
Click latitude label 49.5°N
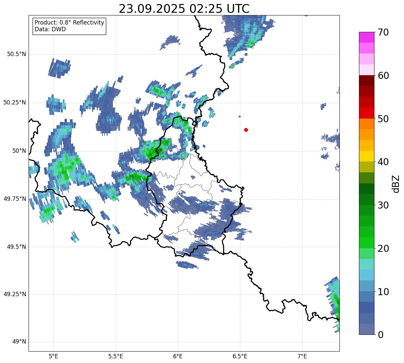[16, 247]
